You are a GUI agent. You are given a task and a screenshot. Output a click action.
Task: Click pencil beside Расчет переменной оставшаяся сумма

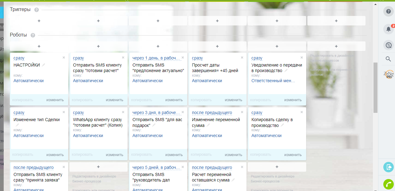click(233, 180)
